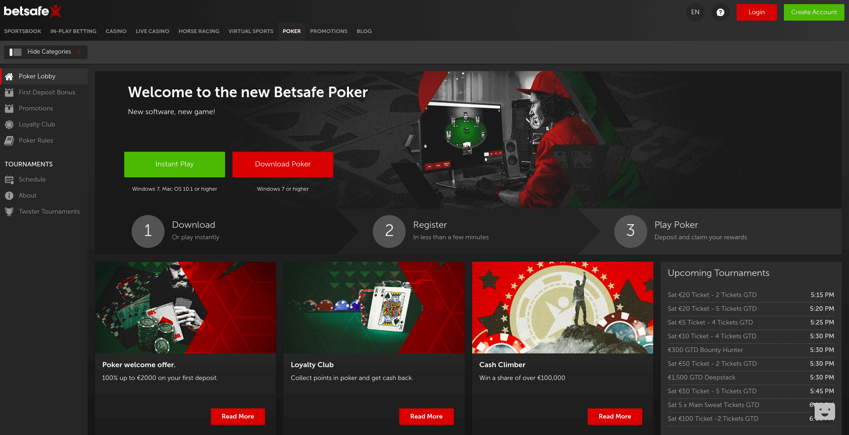Click the green Instant Play button

point(175,165)
